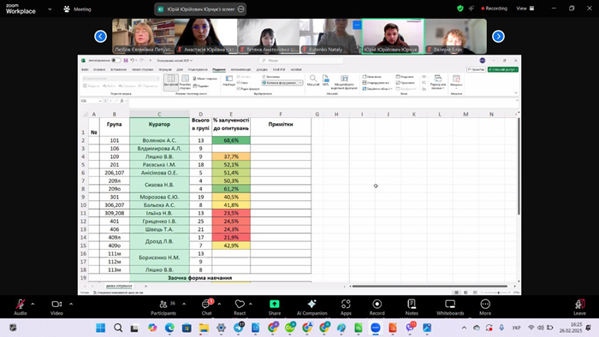599x337 pixels.
Task: Switch to the Meeting tab
Action: 78,9
